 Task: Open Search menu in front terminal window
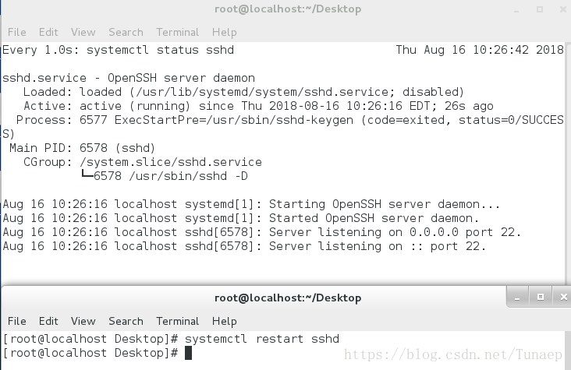coord(126,321)
